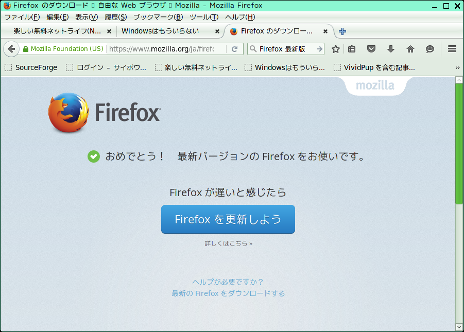This screenshot has height=332, width=464.
Task: Go to the home page icon
Action: (410, 49)
